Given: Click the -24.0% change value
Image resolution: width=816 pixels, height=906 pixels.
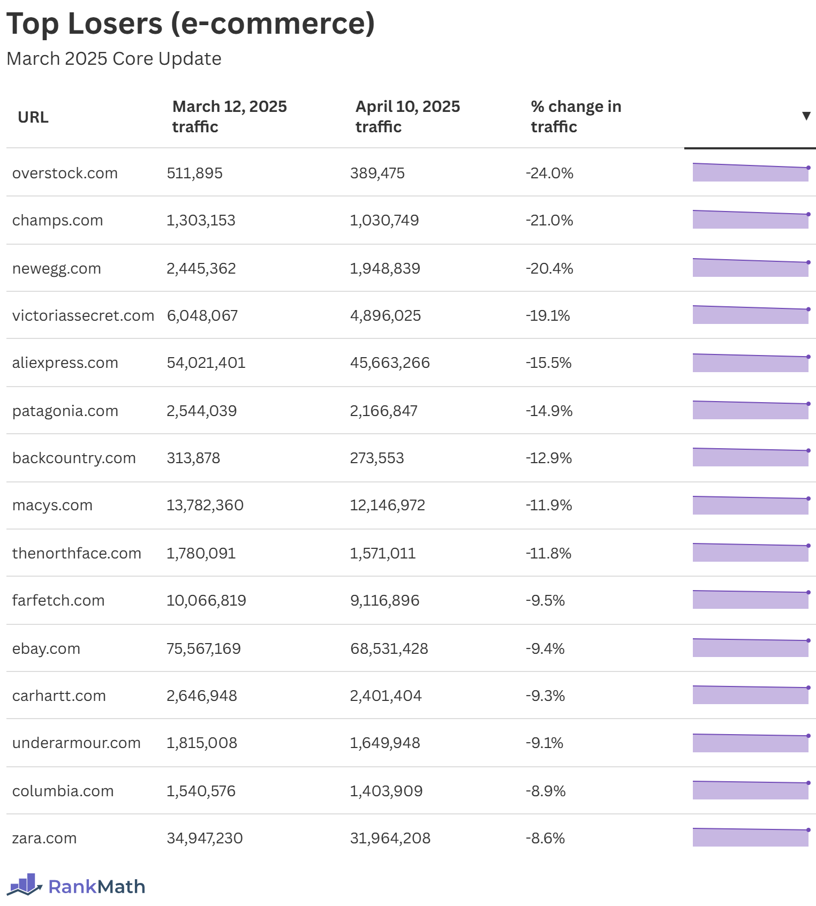Looking at the screenshot, I should coord(549,173).
